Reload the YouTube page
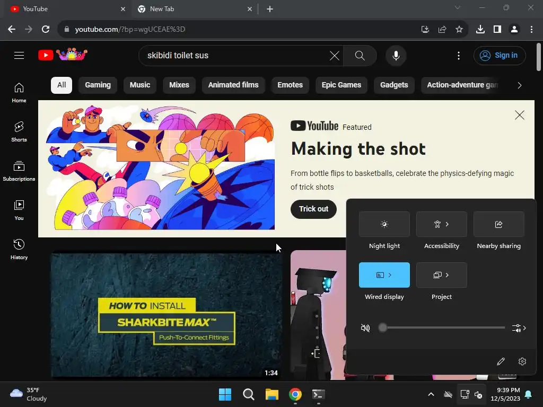Image resolution: width=543 pixels, height=407 pixels. pos(46,30)
